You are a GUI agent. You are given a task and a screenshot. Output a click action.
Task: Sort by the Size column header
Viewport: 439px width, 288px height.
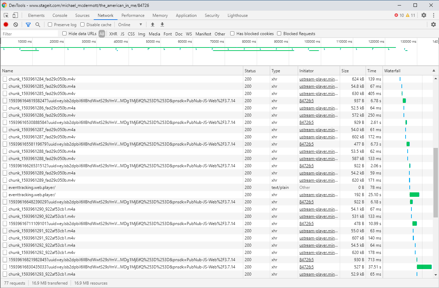click(x=353, y=71)
